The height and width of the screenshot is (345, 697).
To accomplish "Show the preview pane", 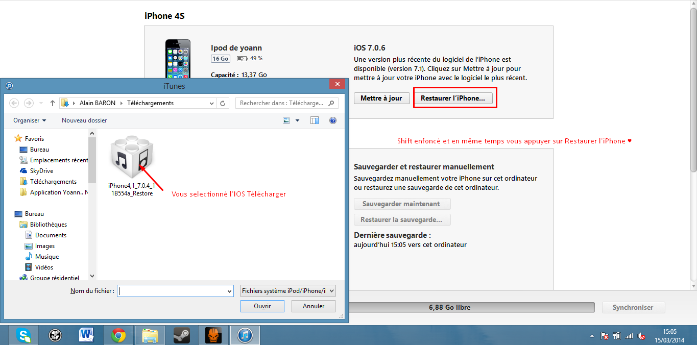I will click(x=315, y=120).
